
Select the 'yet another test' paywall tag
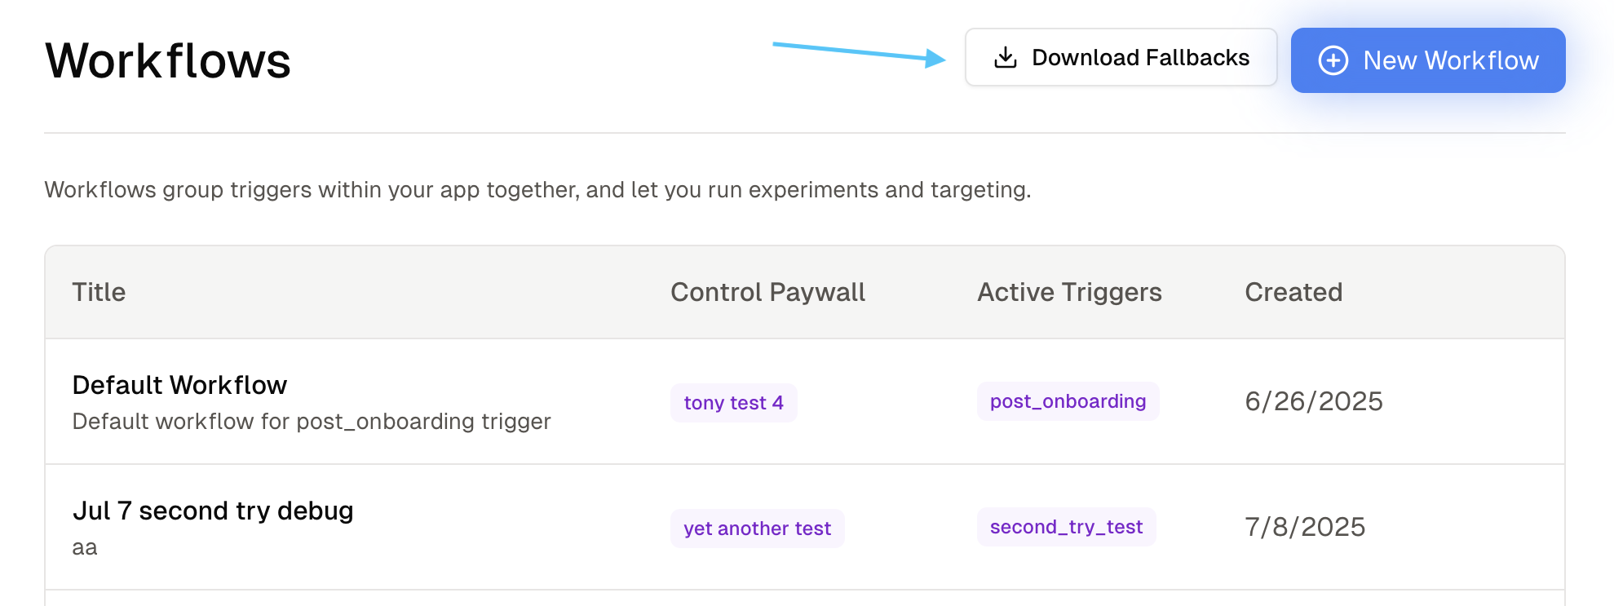coord(757,529)
